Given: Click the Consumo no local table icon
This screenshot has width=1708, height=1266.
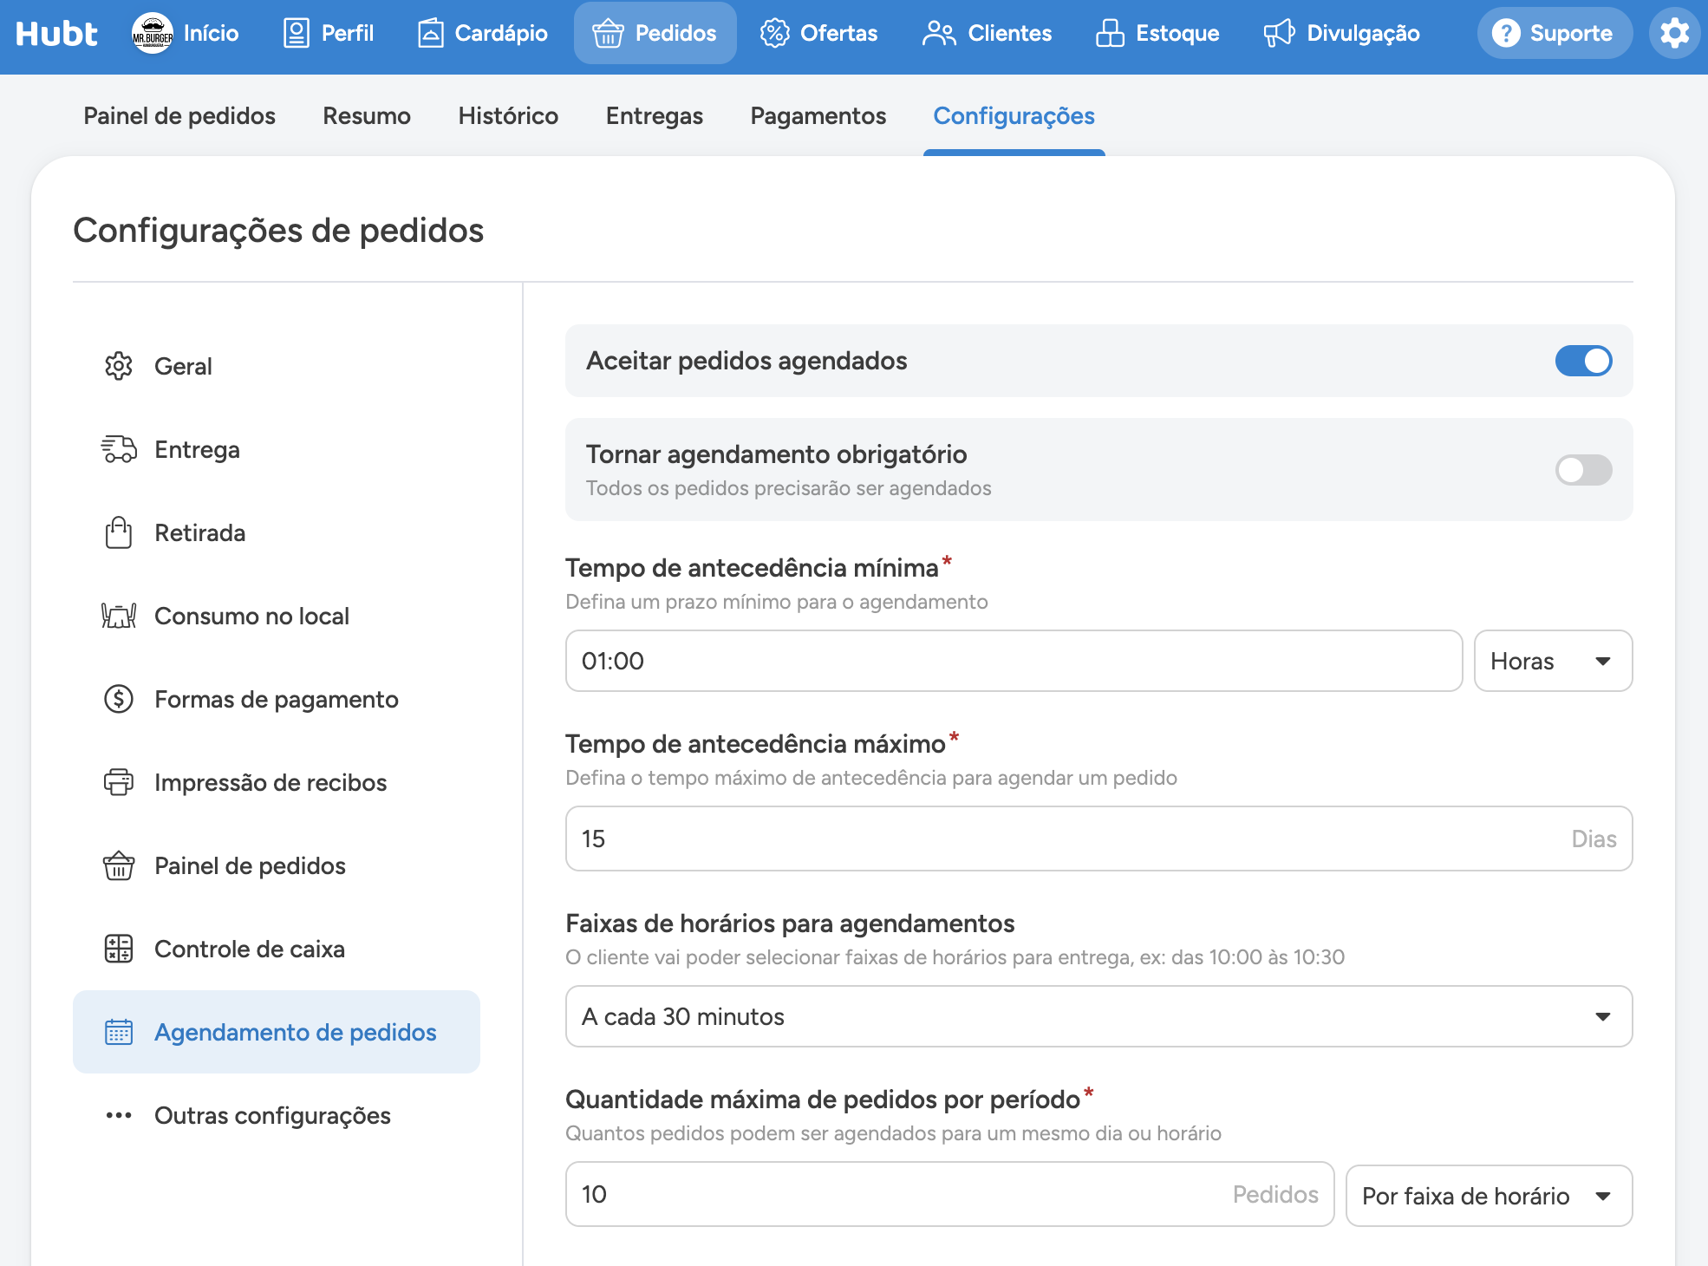Looking at the screenshot, I should tap(119, 616).
